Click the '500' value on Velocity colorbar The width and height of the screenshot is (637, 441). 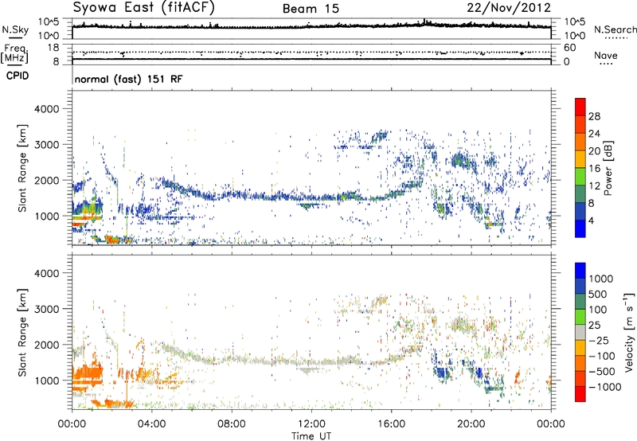click(598, 294)
